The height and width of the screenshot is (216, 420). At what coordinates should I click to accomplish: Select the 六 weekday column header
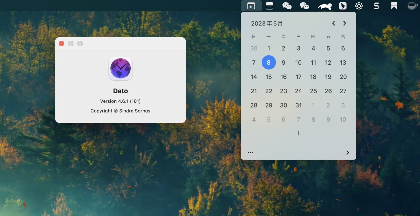pos(343,36)
